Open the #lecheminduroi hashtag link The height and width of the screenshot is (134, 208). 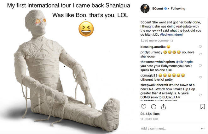click(x=171, y=34)
